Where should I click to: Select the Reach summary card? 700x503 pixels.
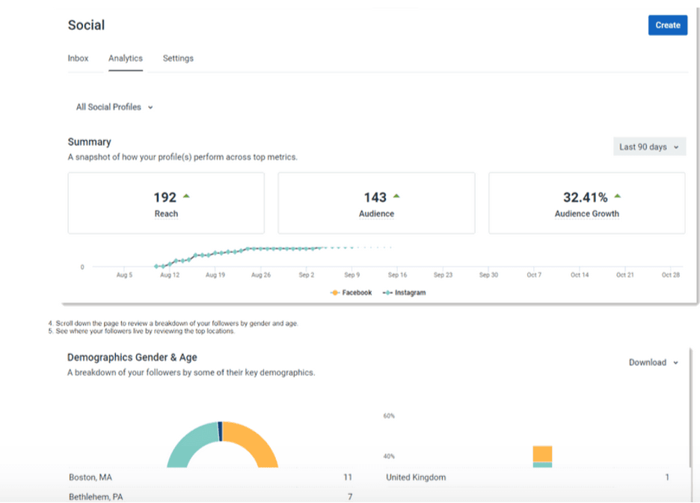pyautogui.click(x=166, y=203)
